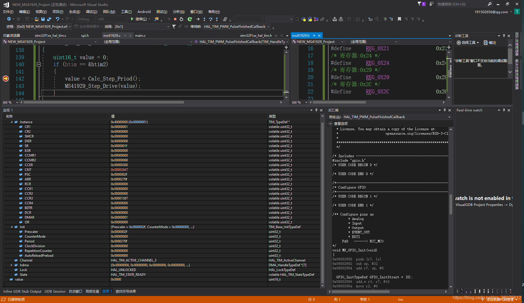Screen dimensions: 524x303
Task: Collapse the Instance node in the watch window
Action: click(12, 122)
